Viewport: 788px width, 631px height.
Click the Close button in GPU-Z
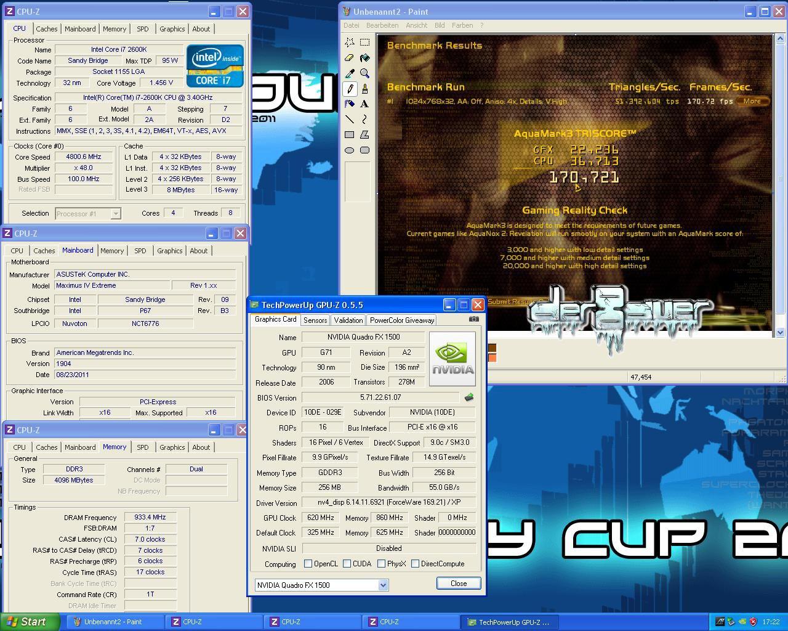pyautogui.click(x=459, y=584)
